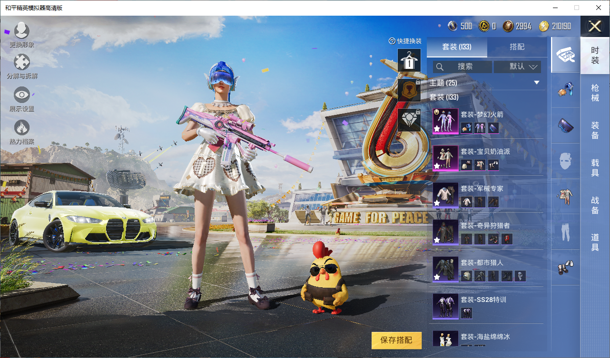610x358 pixels.
Task: Select locked trophy outfit slot
Action: click(x=409, y=90)
